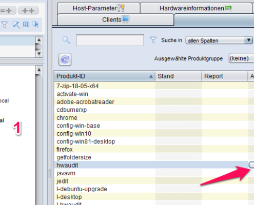Open the 'allen Spalten' search column dropdown
This screenshot has height=205, width=254.
(x=219, y=40)
